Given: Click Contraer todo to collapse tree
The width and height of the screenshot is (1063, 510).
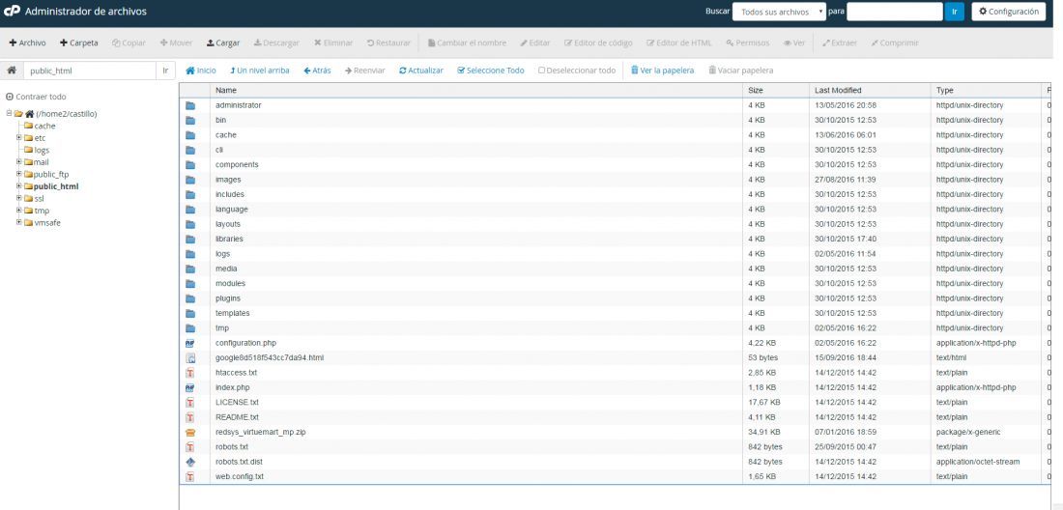Looking at the screenshot, I should coord(36,97).
